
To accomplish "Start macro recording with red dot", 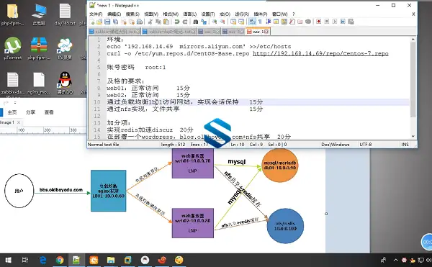I will pyautogui.click(x=319, y=22).
